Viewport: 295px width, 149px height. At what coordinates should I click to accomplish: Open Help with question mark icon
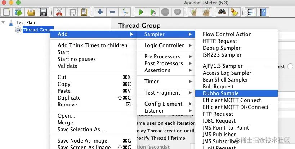[263, 12]
